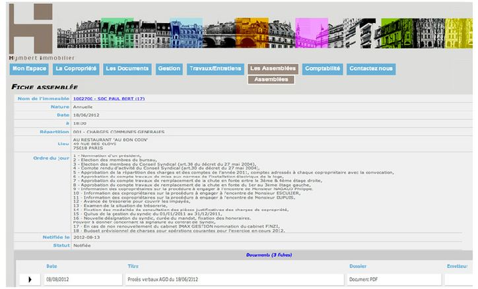The width and height of the screenshot is (478, 289).
Task: Open the Comptabilité menu
Action: (323, 69)
